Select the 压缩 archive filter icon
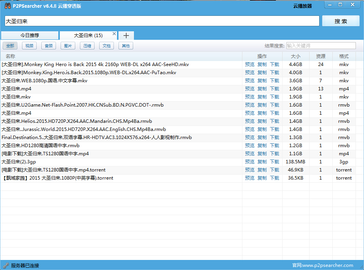364x270 pixels. 87,46
